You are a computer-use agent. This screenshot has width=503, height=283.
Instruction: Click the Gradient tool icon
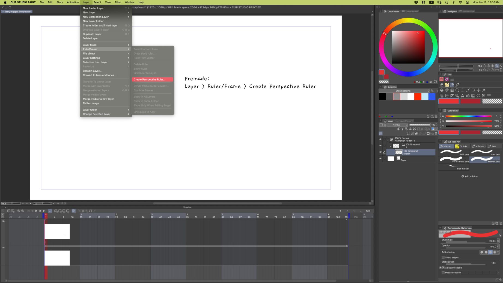452,90
